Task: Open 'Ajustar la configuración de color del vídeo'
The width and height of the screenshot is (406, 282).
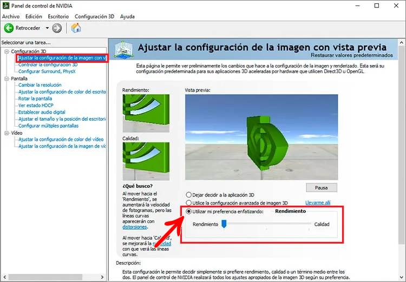Action: (61, 139)
